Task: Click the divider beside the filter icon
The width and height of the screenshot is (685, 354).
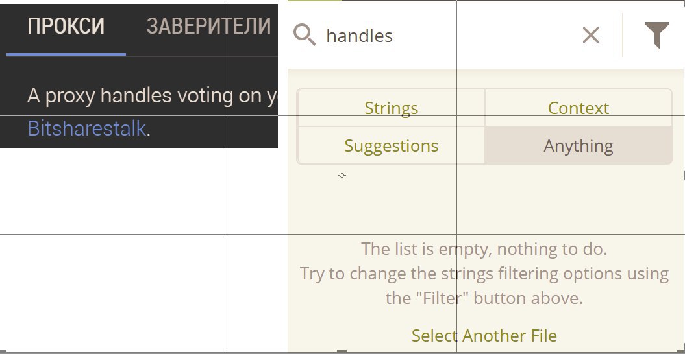Action: 623,35
